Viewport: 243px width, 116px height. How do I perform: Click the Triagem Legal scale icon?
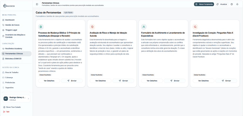click(x=3, y=30)
